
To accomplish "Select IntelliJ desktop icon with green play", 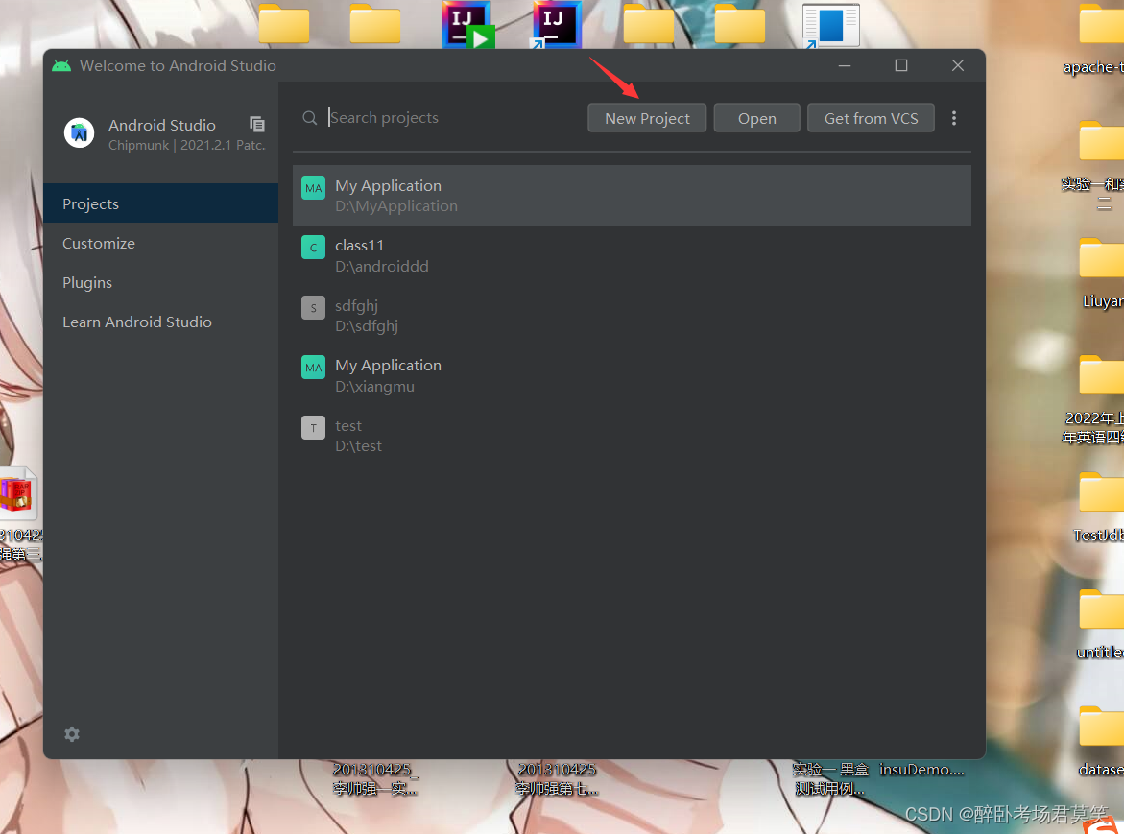I will (x=468, y=25).
